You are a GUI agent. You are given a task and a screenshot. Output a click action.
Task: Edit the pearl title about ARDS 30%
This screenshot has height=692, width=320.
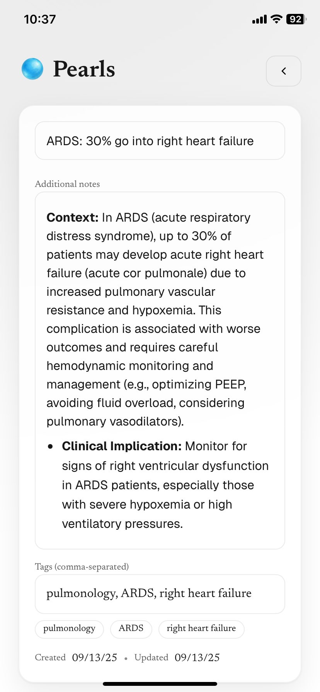coord(160,141)
